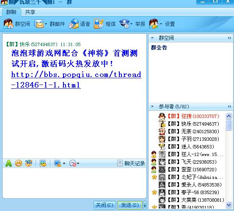Click the avatar of 【醉】飞天

click(x=162, y=162)
